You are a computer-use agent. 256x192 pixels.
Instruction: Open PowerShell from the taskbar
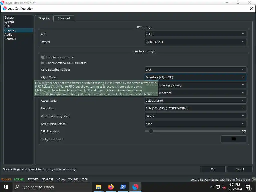click(x=123, y=187)
